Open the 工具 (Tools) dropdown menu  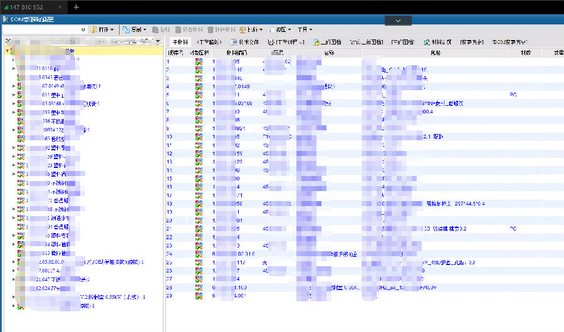tap(304, 29)
